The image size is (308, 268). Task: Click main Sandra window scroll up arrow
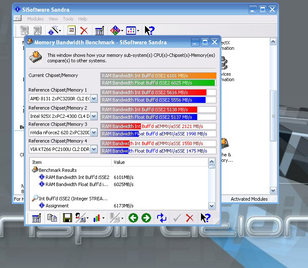point(273,42)
